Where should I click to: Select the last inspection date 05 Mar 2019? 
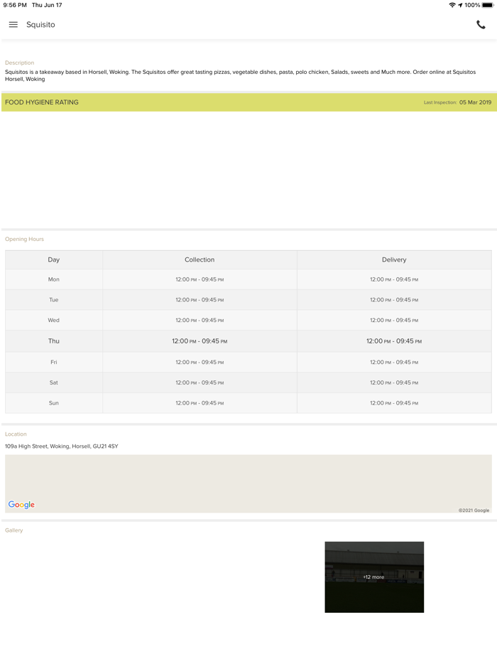click(476, 102)
